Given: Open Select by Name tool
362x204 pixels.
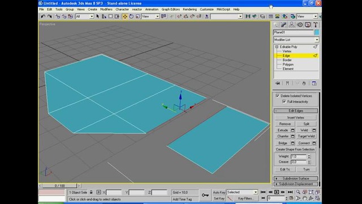Looking at the screenshot, I should click(104, 16).
